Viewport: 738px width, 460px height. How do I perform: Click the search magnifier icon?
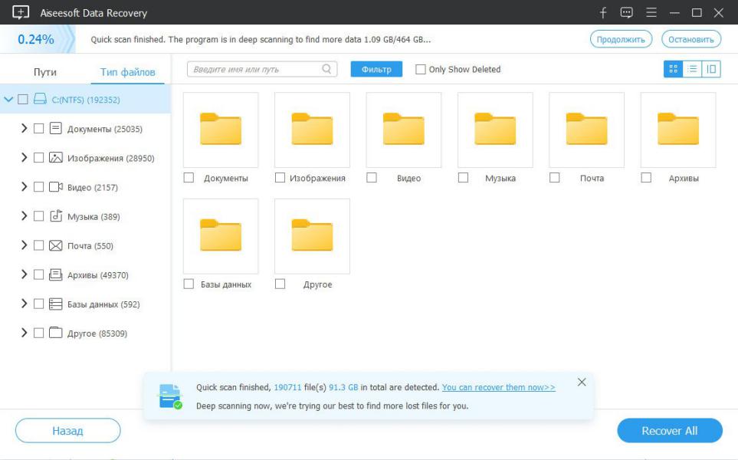coord(326,69)
